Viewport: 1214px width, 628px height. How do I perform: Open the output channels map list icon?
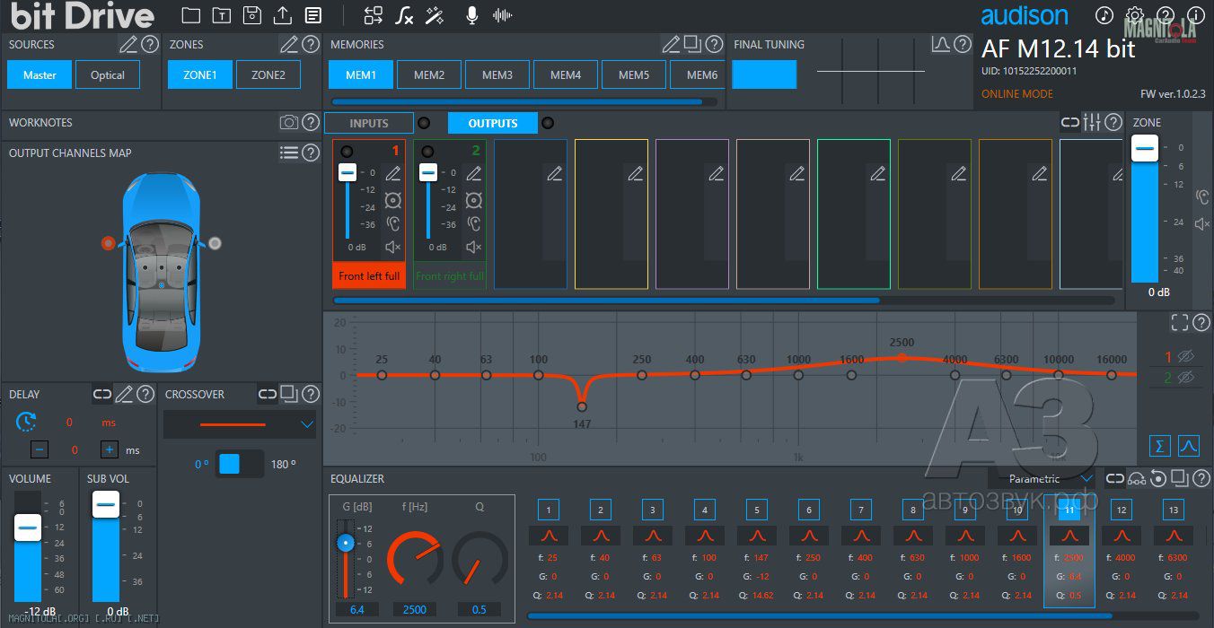click(289, 153)
